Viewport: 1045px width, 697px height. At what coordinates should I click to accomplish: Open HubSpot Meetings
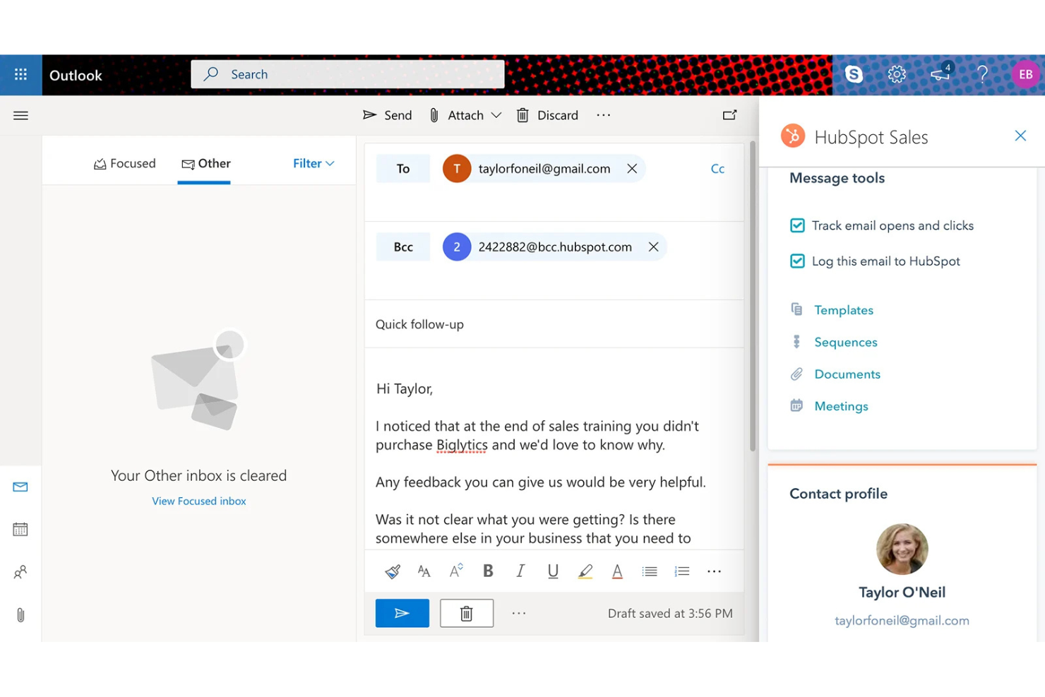pyautogui.click(x=842, y=406)
